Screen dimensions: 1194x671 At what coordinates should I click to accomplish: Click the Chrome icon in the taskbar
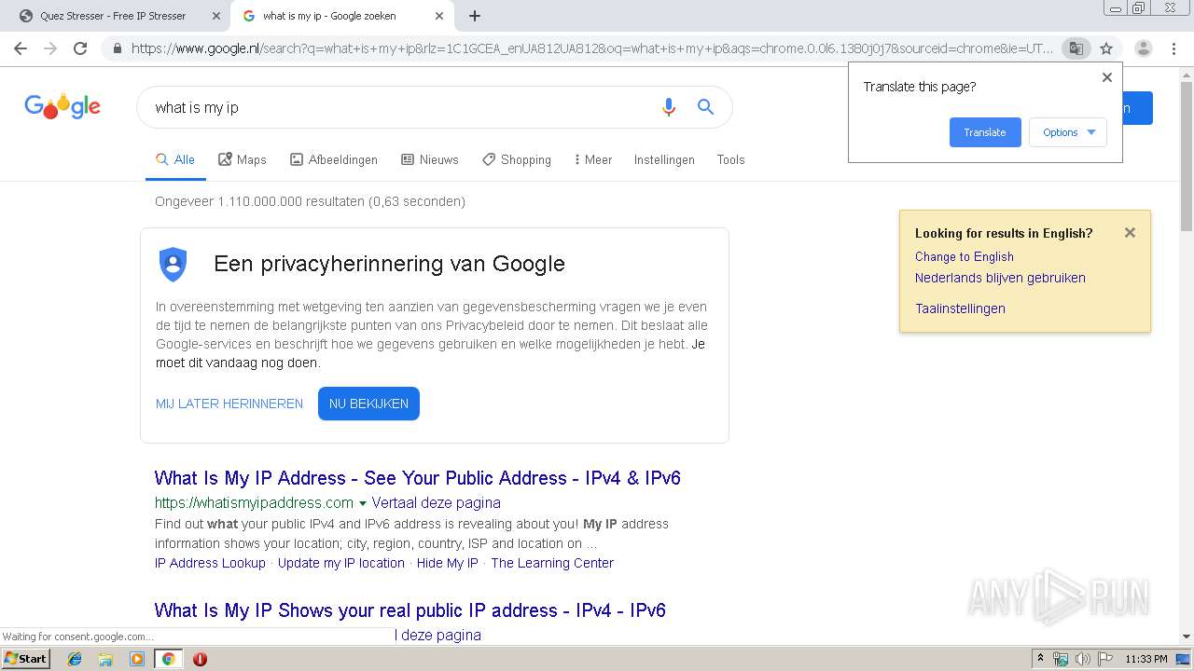pos(168,659)
